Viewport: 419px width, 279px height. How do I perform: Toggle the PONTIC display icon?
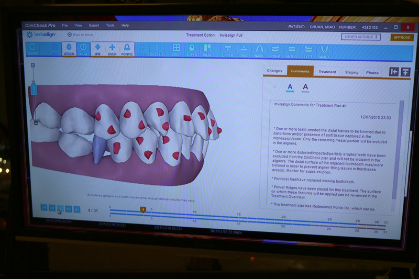pyautogui.click(x=127, y=50)
